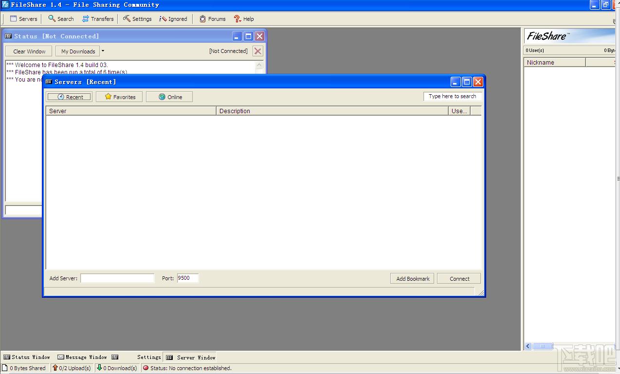Select the Status Window taskbar tab
This screenshot has height=374, width=620.
tap(27, 357)
